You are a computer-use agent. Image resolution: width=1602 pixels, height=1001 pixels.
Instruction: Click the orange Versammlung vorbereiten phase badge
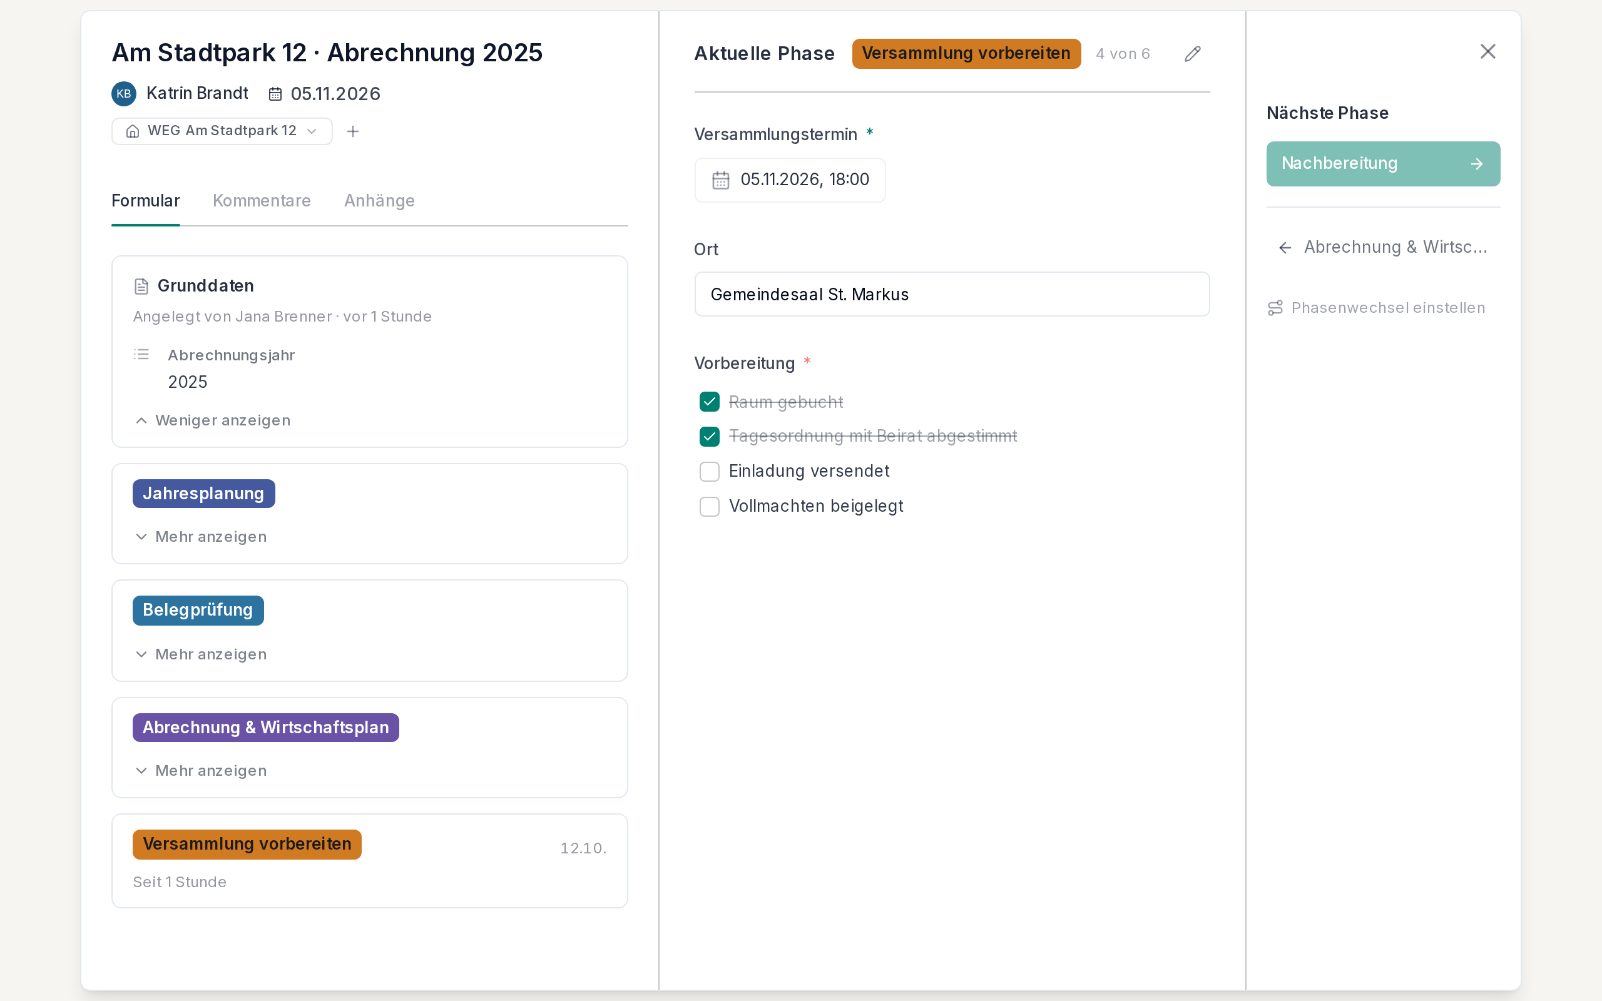(966, 54)
